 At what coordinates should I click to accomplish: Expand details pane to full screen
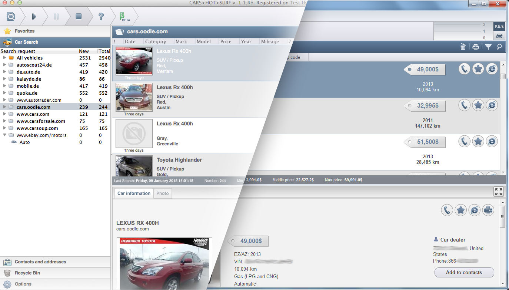click(x=499, y=192)
